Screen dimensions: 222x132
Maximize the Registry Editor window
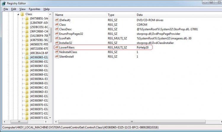pos(211,2)
